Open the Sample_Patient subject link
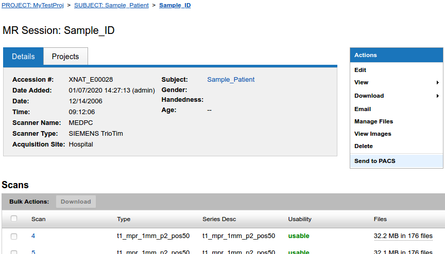 pyautogui.click(x=231, y=80)
